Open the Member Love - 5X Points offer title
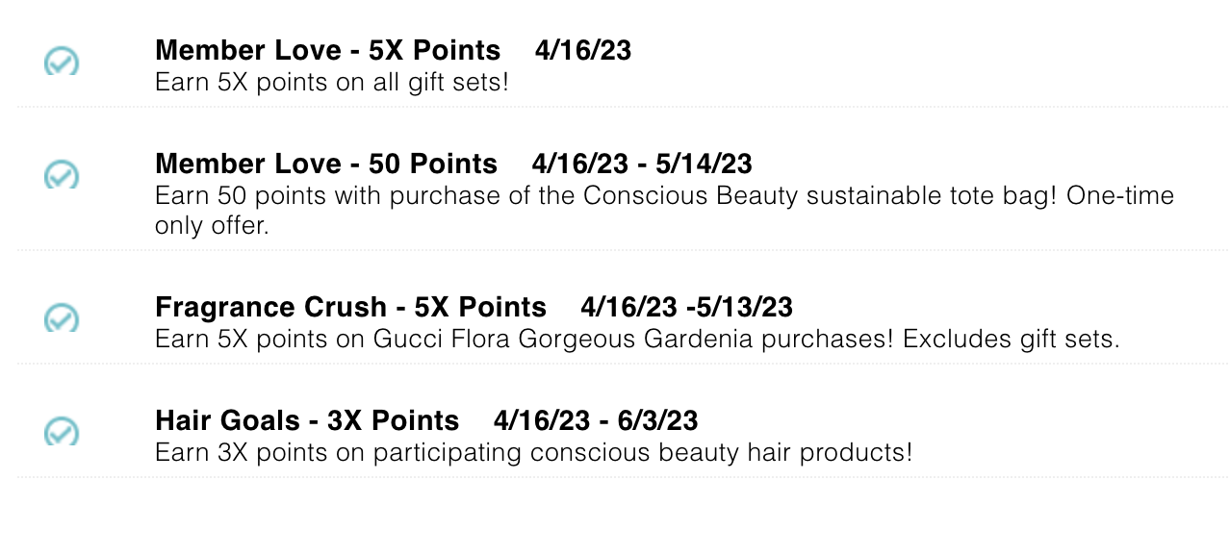 (328, 50)
